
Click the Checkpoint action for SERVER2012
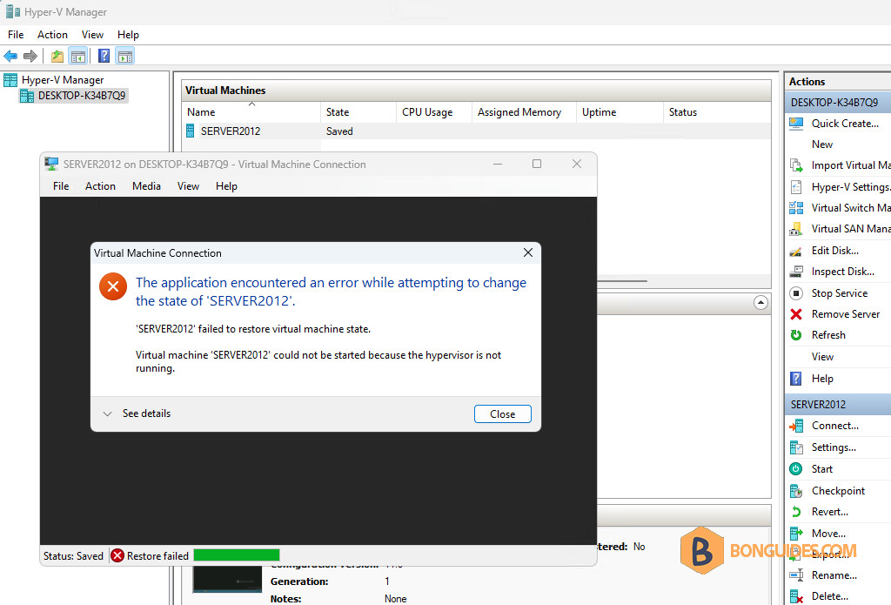pyautogui.click(x=838, y=491)
